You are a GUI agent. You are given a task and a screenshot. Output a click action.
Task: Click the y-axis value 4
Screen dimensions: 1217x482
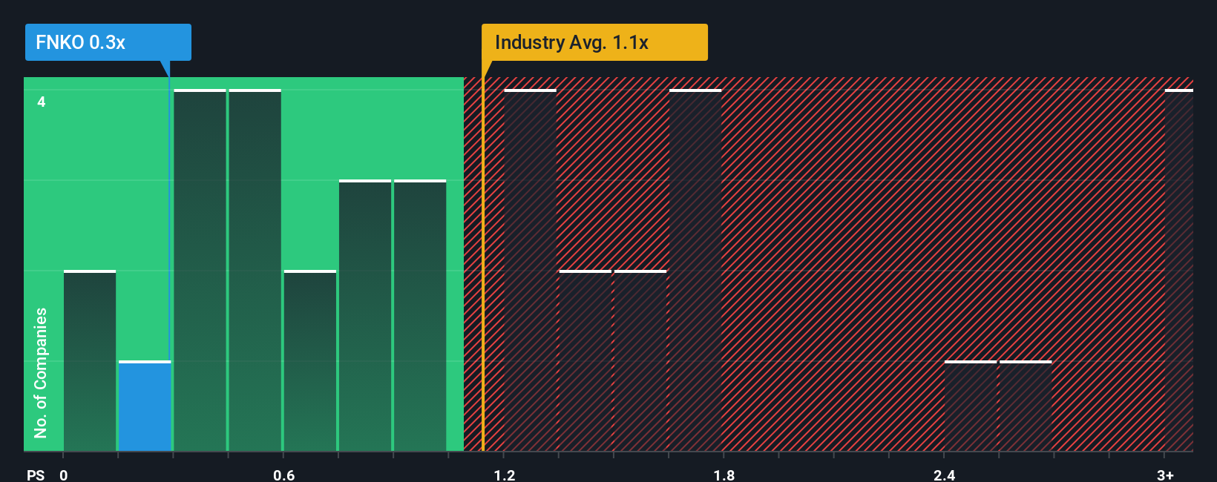42,102
